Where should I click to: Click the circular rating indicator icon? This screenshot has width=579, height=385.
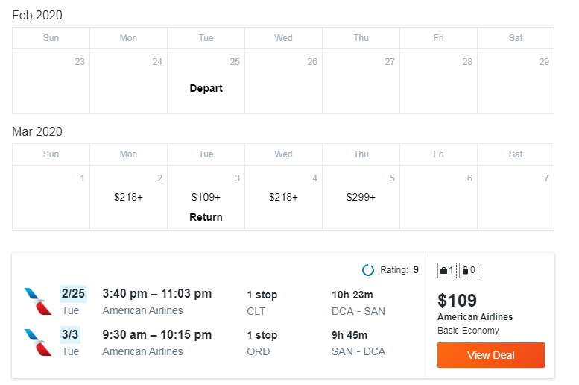(x=368, y=270)
